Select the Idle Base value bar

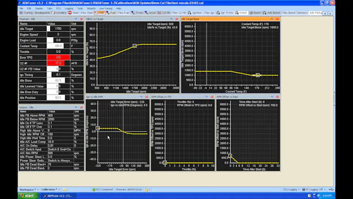click(x=58, y=81)
